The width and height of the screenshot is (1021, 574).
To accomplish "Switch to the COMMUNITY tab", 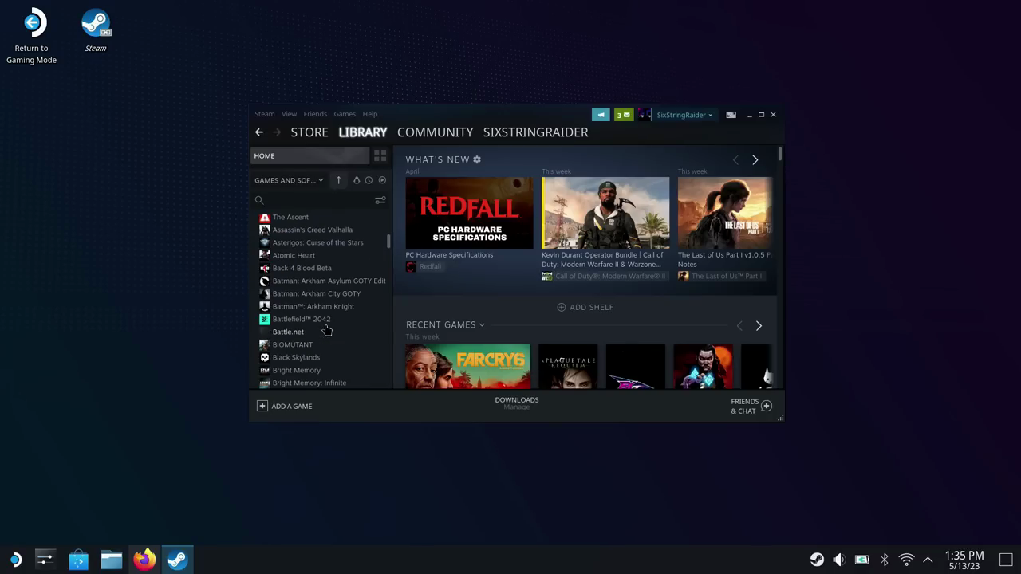I will point(435,132).
